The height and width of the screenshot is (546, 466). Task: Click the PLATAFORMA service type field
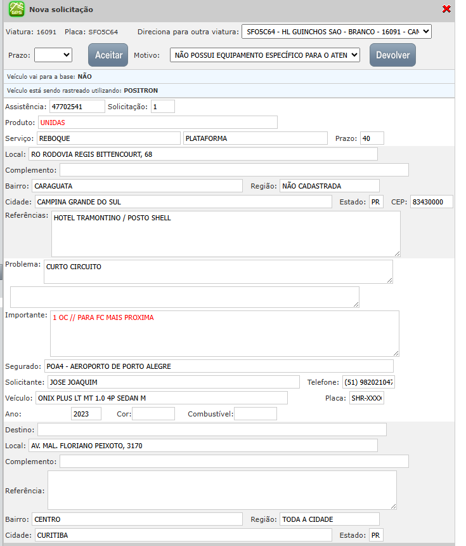pyautogui.click(x=255, y=138)
